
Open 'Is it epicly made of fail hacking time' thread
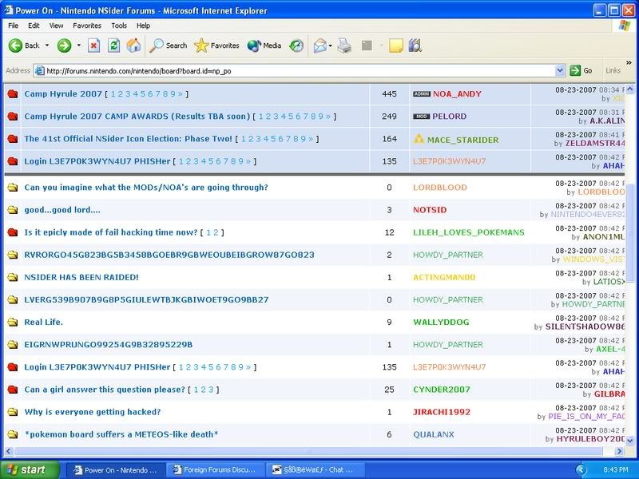pos(111,232)
